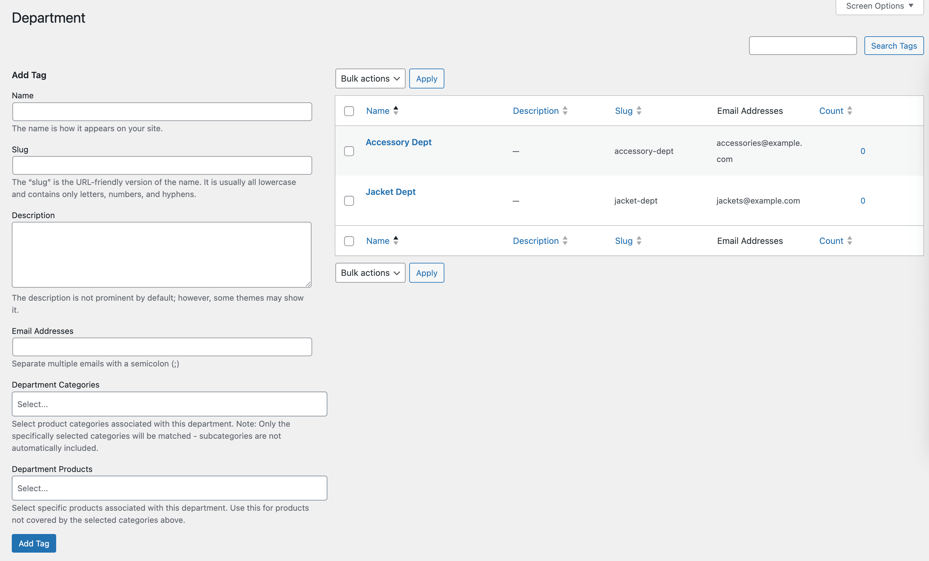Click the sort arrows beside the footer Name column
929x561 pixels.
point(396,240)
